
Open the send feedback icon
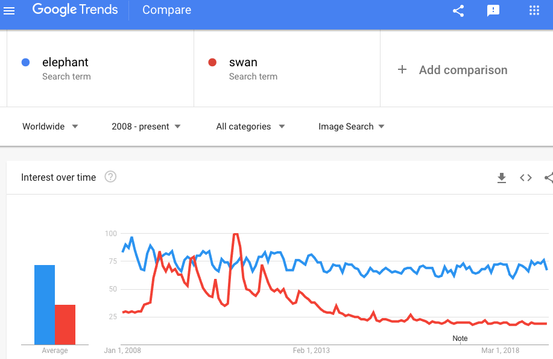pos(493,11)
